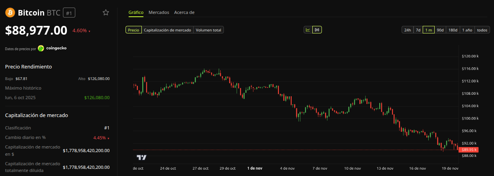Click the CoinGecko logo icon
Viewport: 494px width, 176px height.
click(41, 48)
